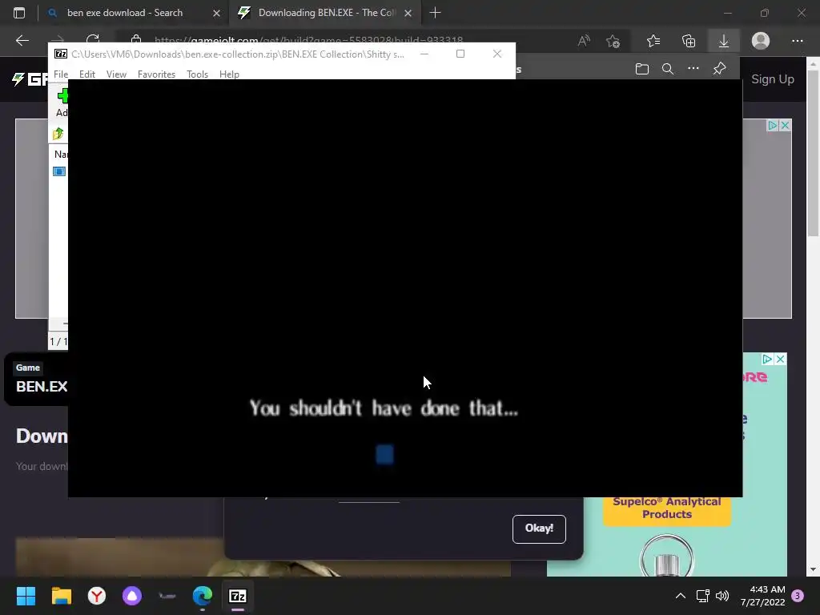The height and width of the screenshot is (615, 820).
Task: Open the notification badge showing 3
Action: (798, 596)
